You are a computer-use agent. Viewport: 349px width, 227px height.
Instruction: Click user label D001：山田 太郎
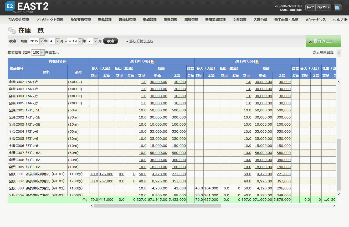click(x=291, y=10)
